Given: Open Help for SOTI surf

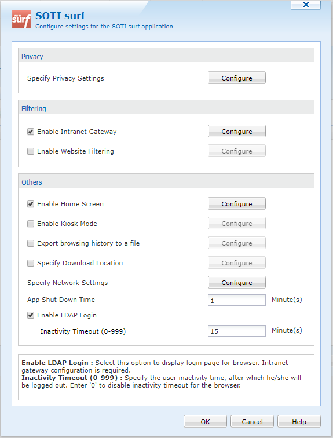Looking at the screenshot, I should 299,421.
